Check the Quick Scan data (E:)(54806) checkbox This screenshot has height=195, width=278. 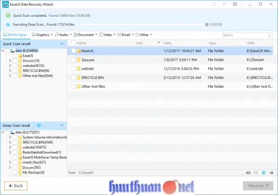pos(7,51)
